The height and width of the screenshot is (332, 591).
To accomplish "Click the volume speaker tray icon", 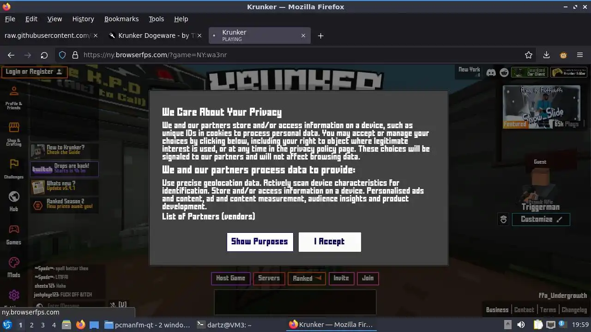I will [521, 325].
